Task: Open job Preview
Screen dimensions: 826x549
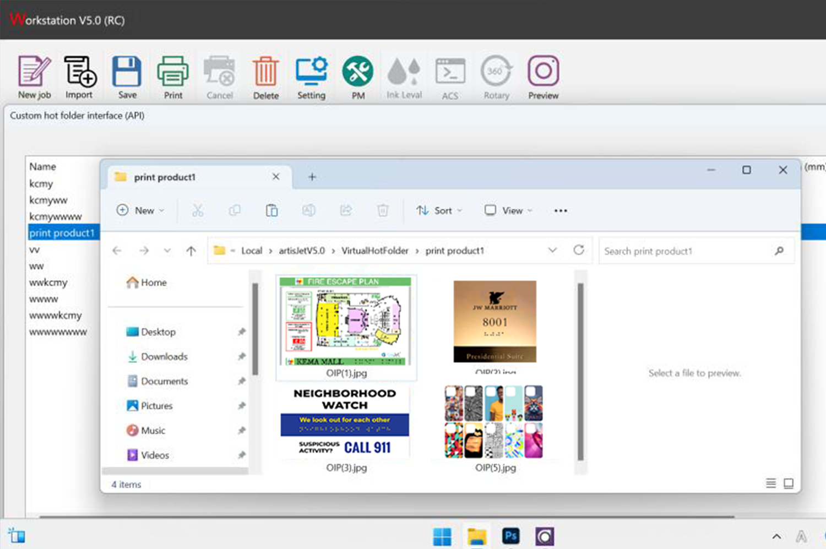Action: pos(542,76)
